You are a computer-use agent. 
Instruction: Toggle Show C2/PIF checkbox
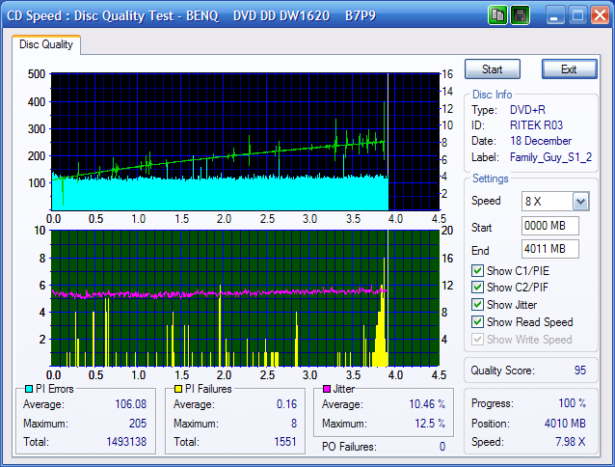click(477, 288)
